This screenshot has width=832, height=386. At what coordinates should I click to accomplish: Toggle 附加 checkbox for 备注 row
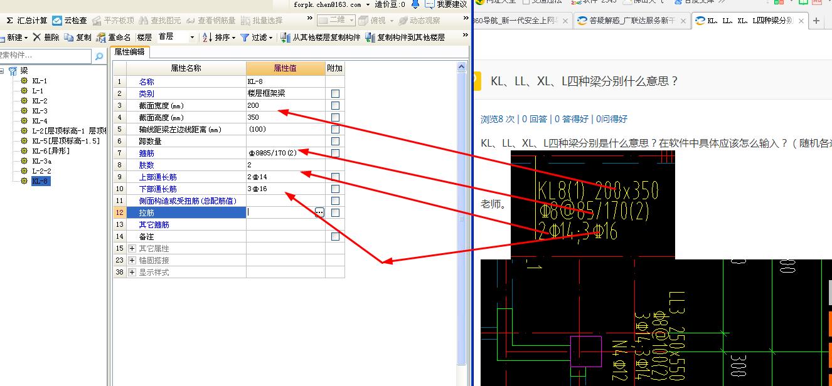[x=335, y=236]
